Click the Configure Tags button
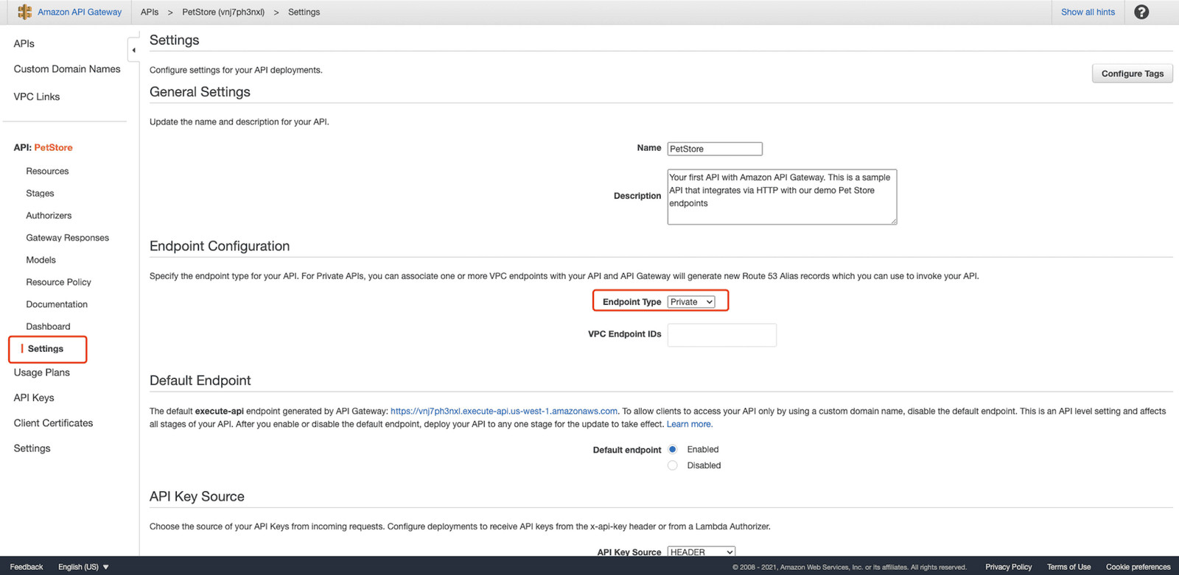1179x575 pixels. (1133, 74)
